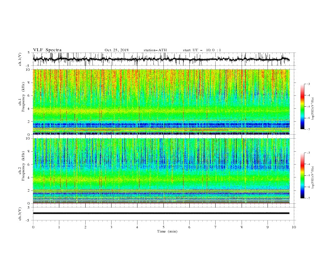331x255 pixels.
Task: Click the ch.1(V) waveform trace panel
Action: point(164,59)
